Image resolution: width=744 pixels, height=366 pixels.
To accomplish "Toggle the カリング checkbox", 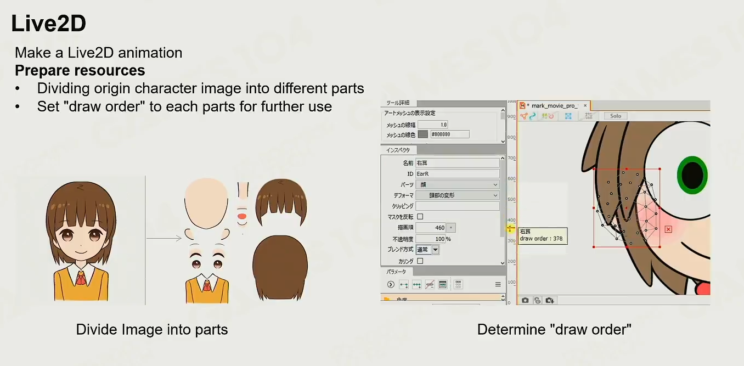I will coord(420,261).
